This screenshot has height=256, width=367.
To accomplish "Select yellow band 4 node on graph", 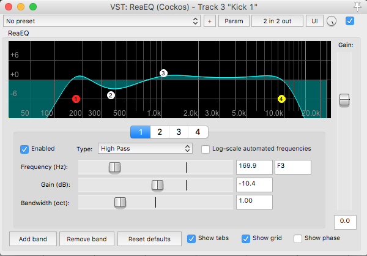I will click(281, 99).
